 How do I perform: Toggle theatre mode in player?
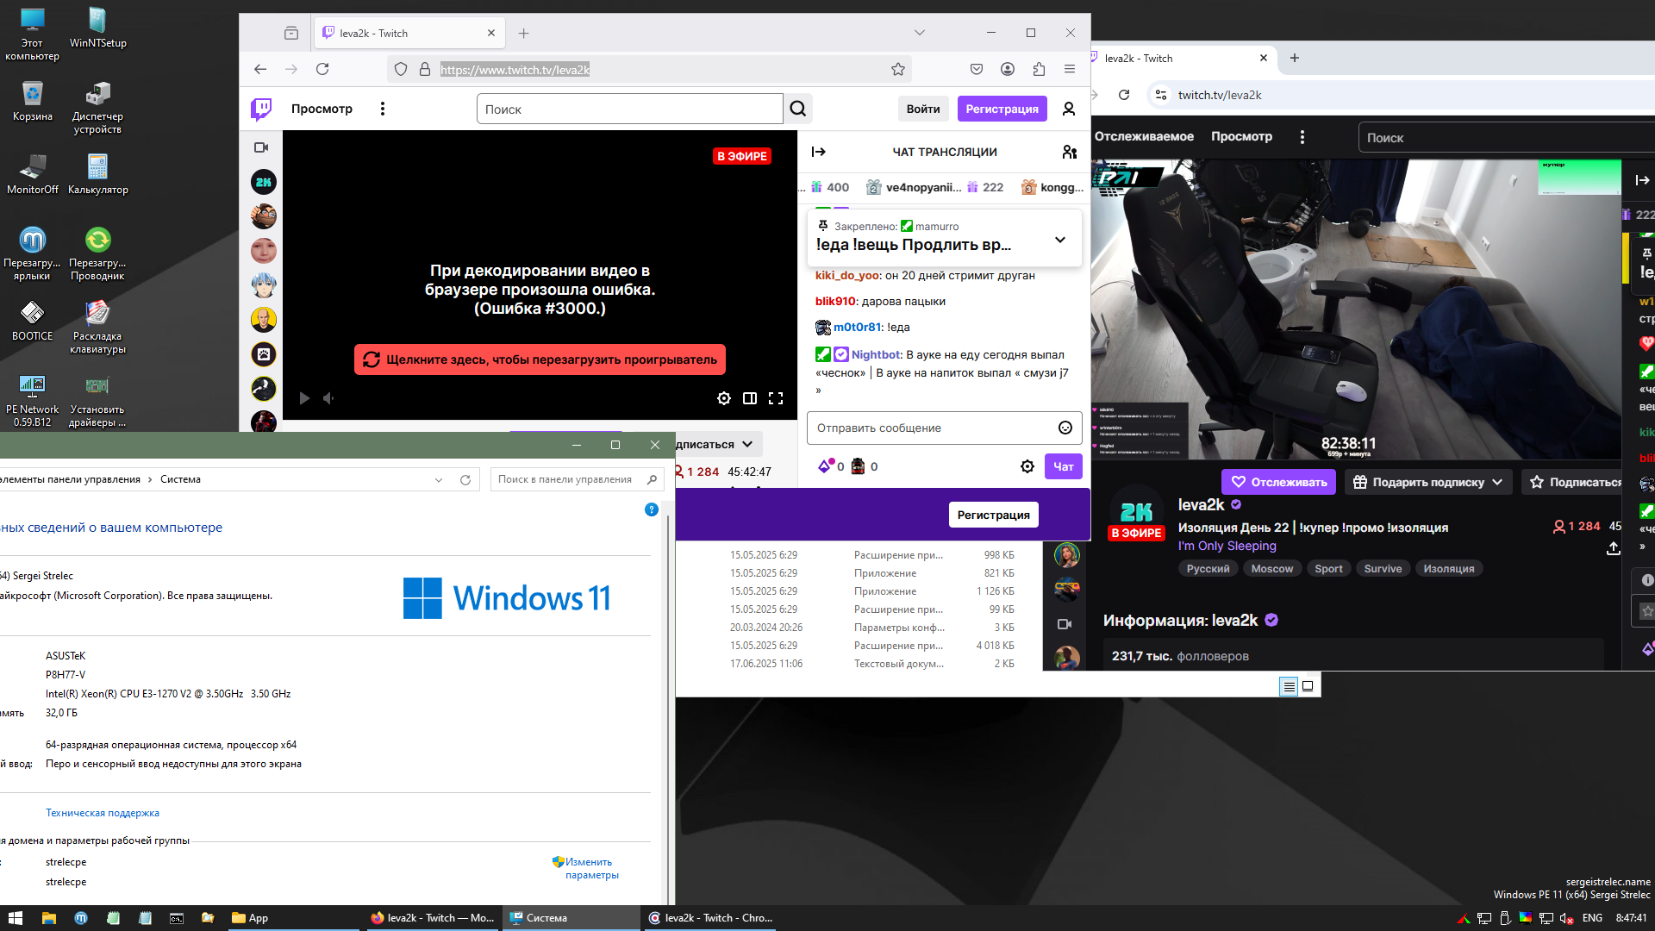pyautogui.click(x=750, y=398)
